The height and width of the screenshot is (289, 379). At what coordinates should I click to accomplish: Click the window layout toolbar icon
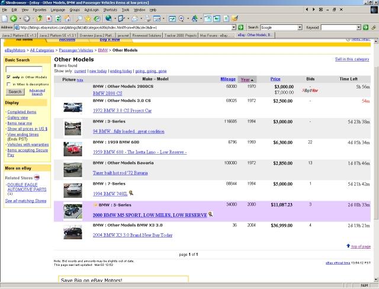coord(157,18)
